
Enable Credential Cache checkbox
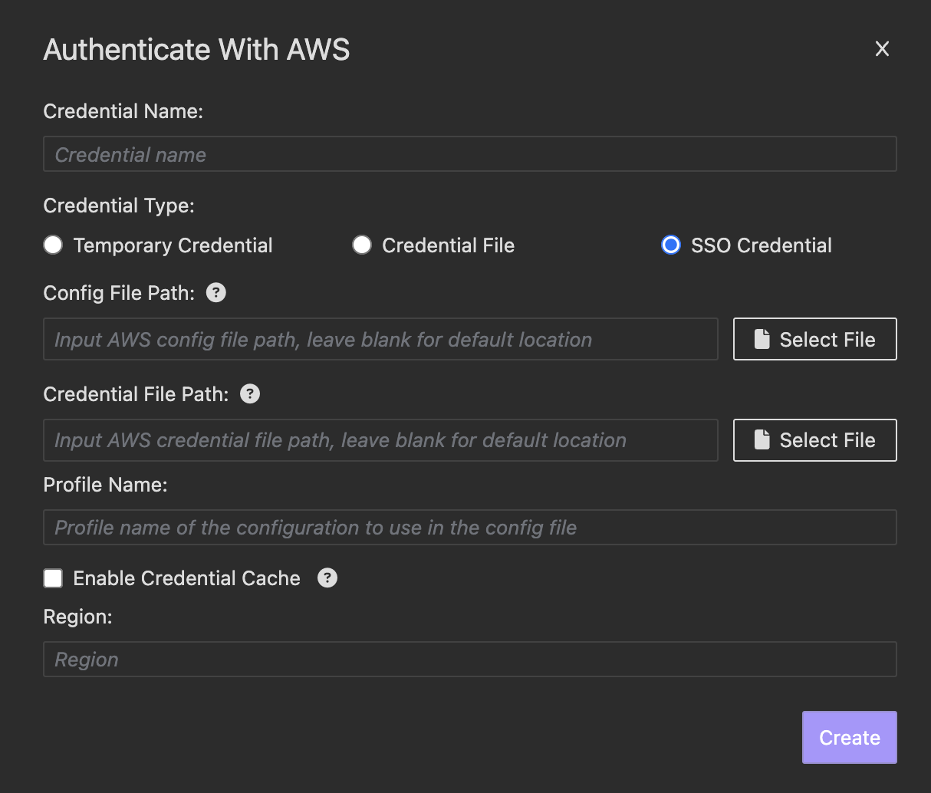click(x=53, y=577)
